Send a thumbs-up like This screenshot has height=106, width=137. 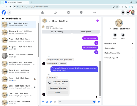pyautogui.click(x=99, y=102)
